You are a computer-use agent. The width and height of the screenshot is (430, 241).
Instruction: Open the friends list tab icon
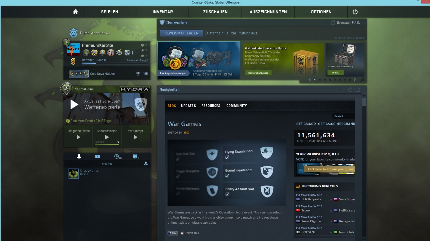[x=80, y=156]
